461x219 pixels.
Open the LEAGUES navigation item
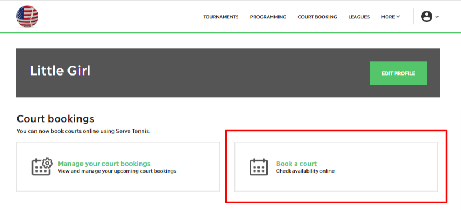[x=359, y=17]
